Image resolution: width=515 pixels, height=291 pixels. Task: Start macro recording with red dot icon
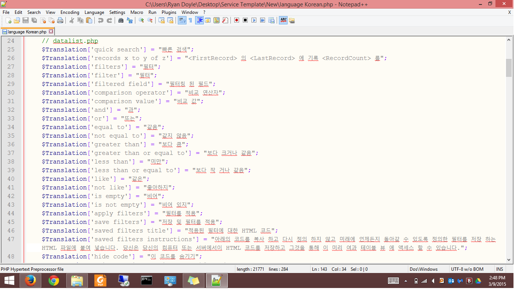click(236, 20)
